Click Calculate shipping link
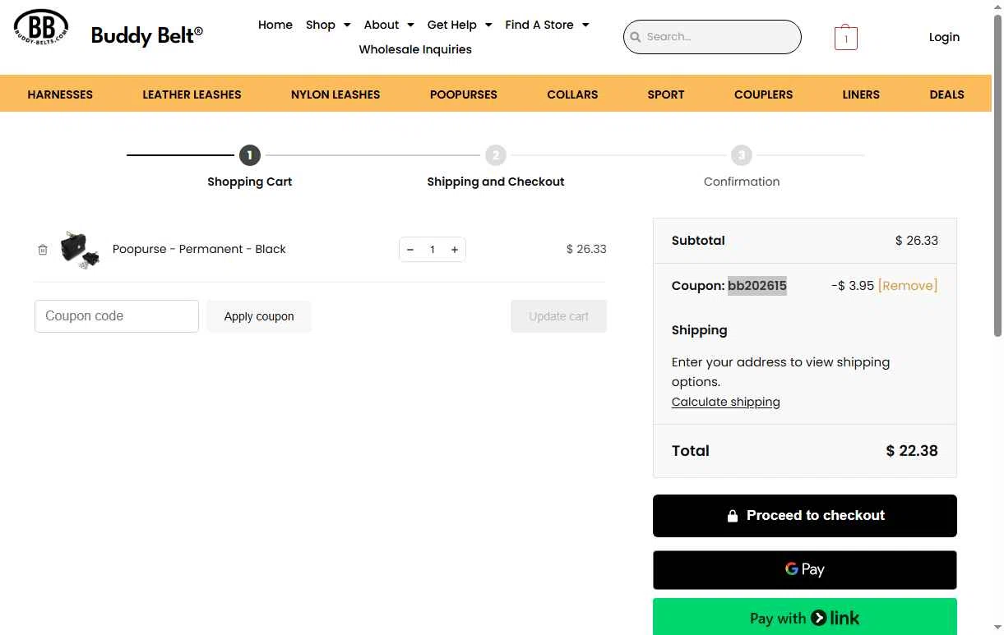This screenshot has width=1004, height=635. (726, 402)
